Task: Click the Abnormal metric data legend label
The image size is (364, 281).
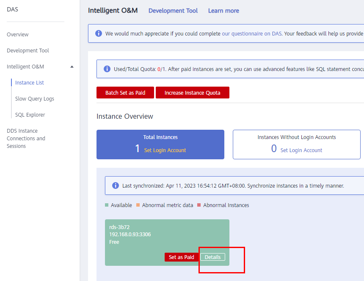Action: pos(168,205)
